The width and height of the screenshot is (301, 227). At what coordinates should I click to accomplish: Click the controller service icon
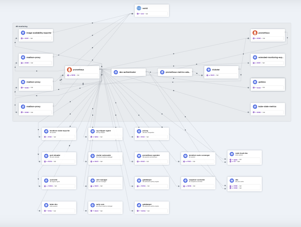click(46, 180)
